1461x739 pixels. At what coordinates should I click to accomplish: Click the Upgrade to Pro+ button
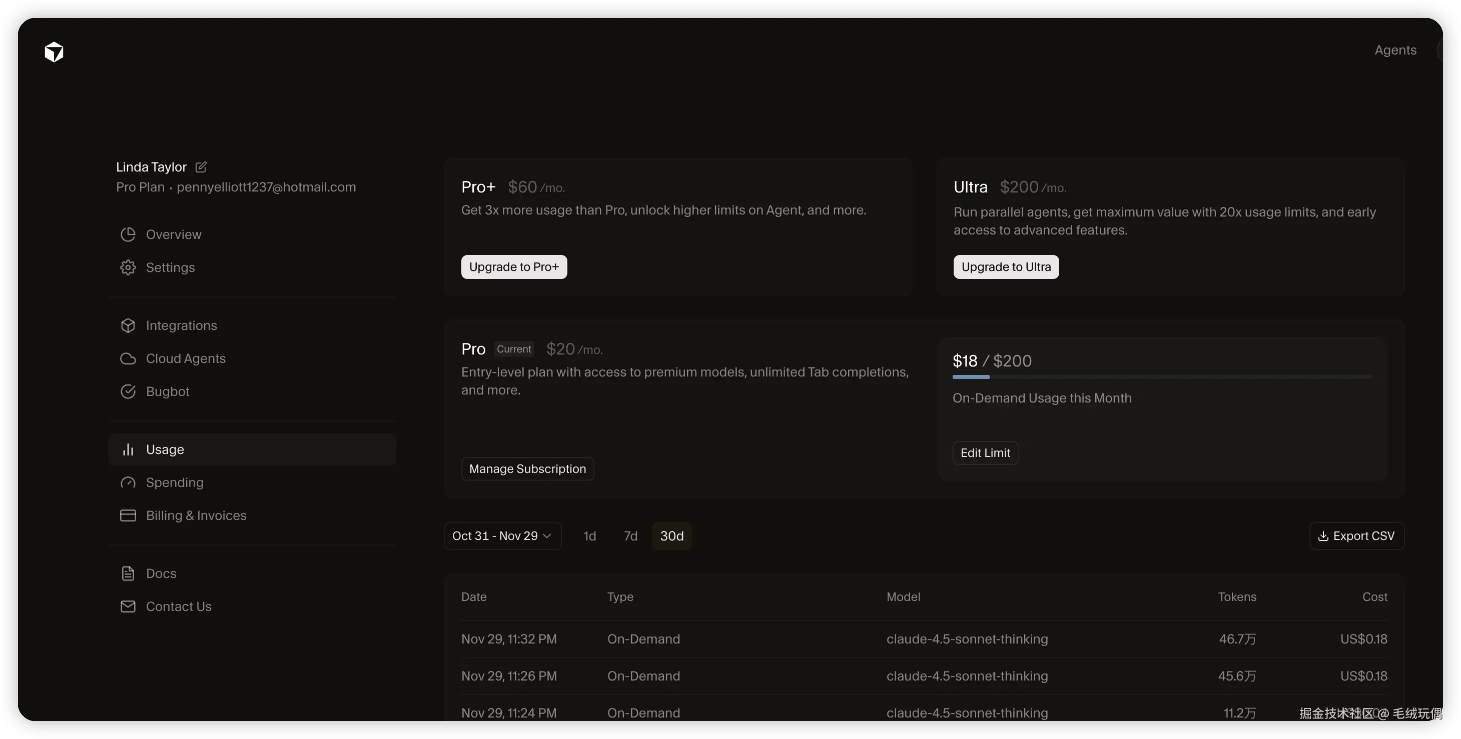click(513, 267)
